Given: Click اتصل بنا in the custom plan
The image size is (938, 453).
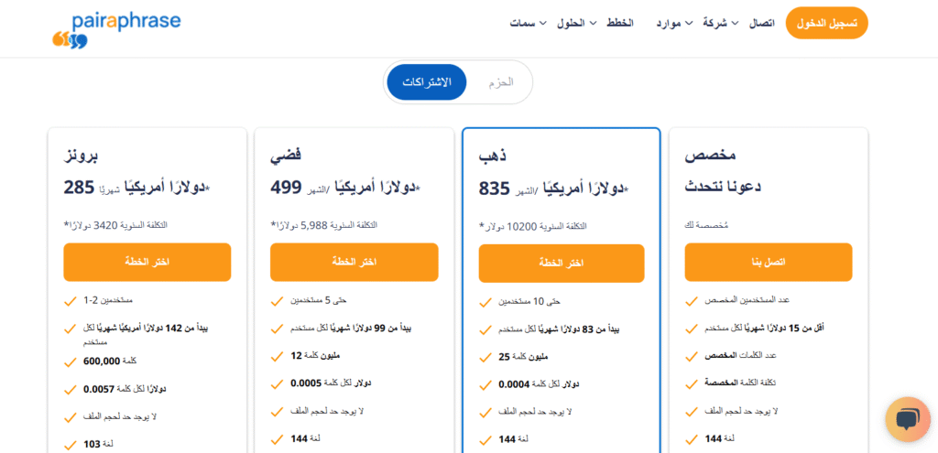Looking at the screenshot, I should (769, 262).
